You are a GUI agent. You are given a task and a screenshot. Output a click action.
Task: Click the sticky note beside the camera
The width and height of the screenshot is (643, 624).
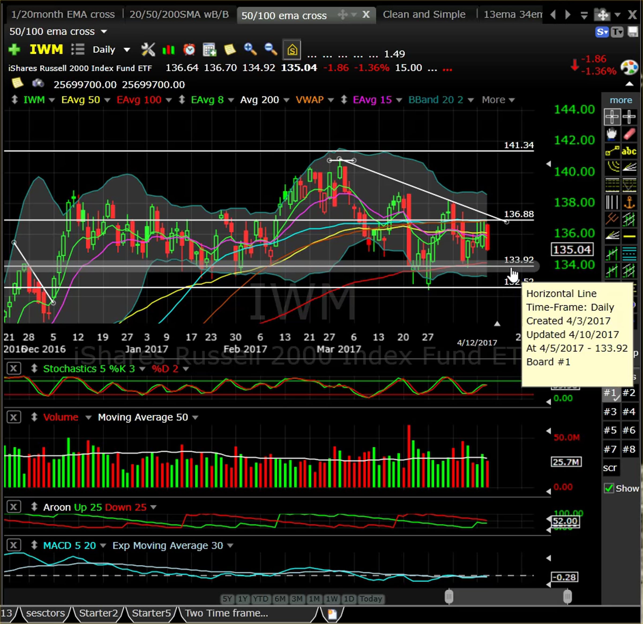coord(17,83)
